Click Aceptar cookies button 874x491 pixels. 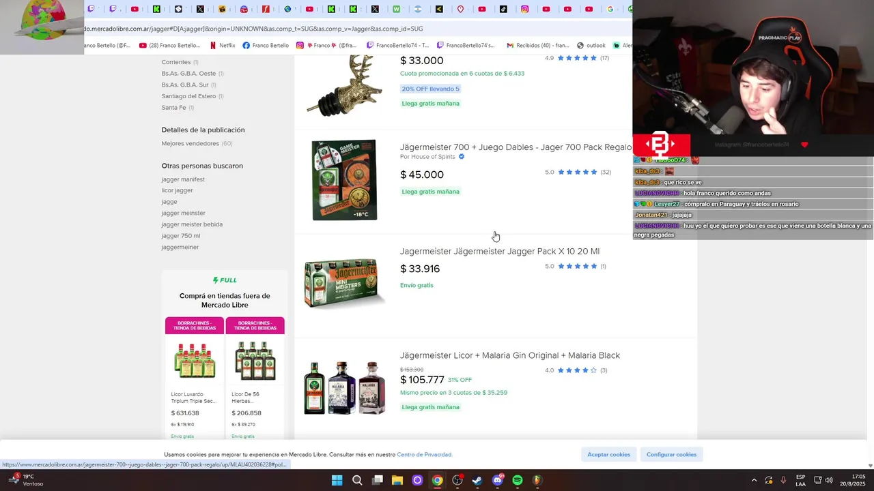609,455
